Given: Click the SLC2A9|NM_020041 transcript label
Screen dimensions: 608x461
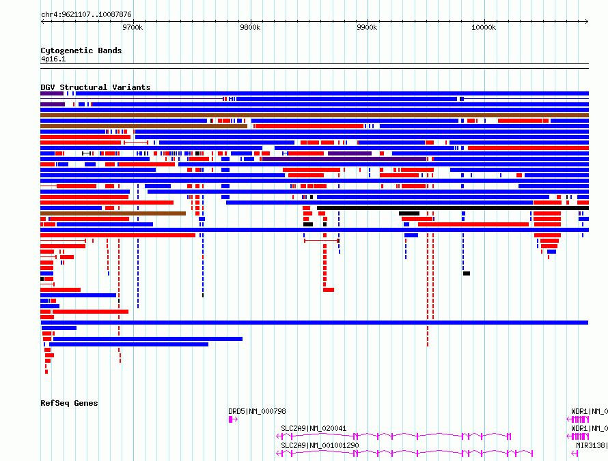Looking at the screenshot, I should (x=314, y=428).
